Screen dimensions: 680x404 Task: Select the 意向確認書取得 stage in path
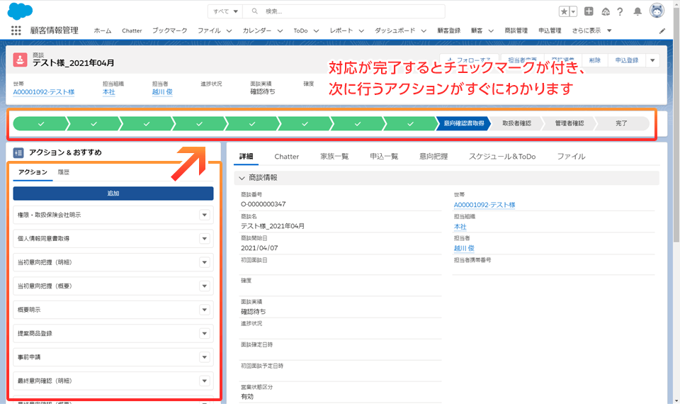coord(463,123)
